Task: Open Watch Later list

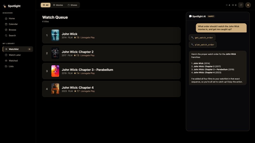Action: pos(18,55)
